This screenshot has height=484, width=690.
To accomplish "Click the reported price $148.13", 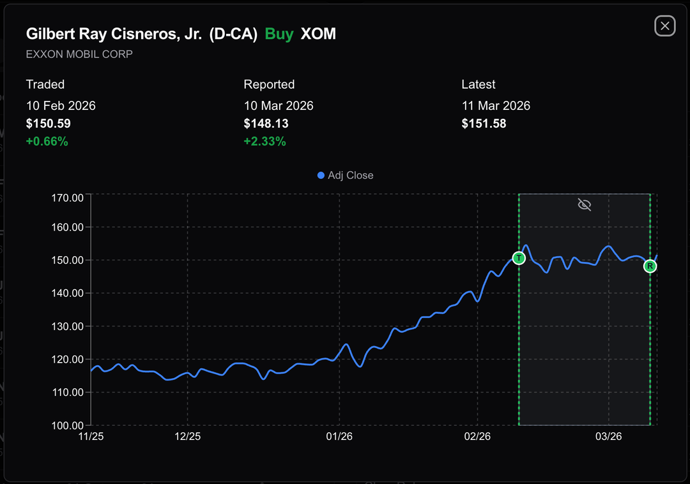I will pos(266,123).
